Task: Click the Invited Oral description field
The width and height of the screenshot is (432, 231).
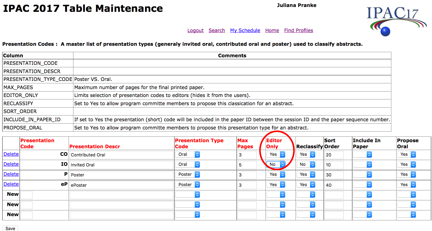Action: 121,165
